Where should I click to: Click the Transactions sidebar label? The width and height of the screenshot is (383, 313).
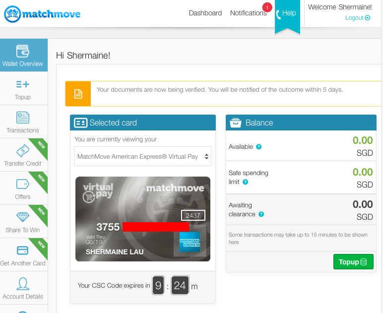click(x=23, y=130)
